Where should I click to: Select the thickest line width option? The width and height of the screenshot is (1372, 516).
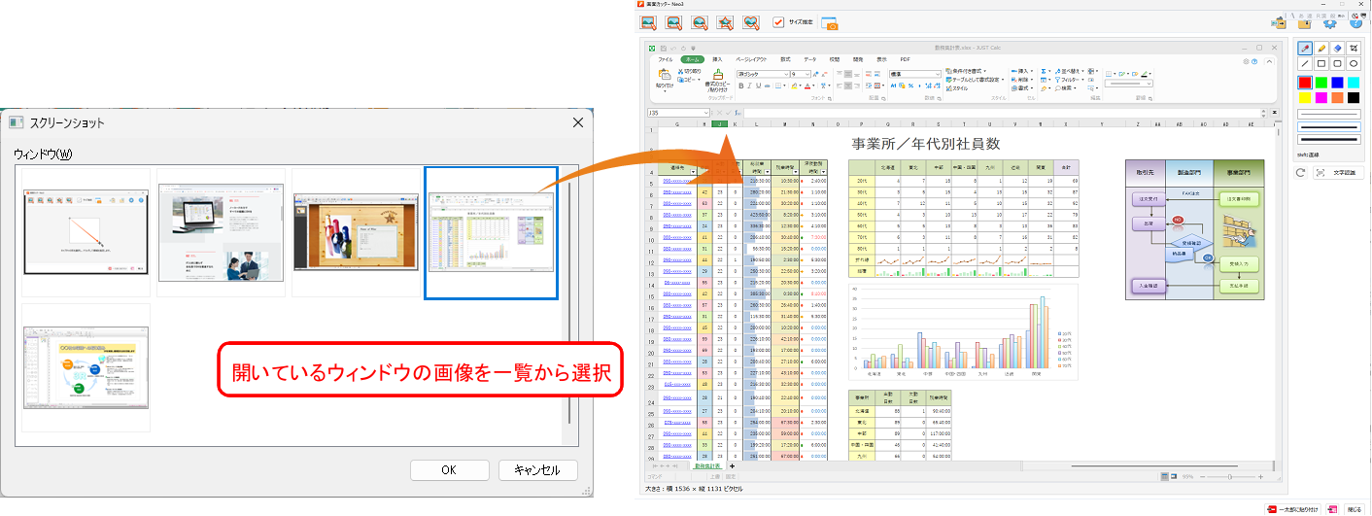[1328, 139]
